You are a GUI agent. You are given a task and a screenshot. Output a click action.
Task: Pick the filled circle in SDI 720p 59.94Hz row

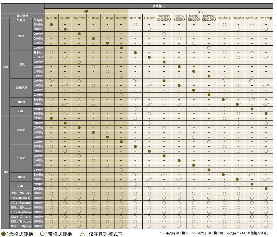252,109
